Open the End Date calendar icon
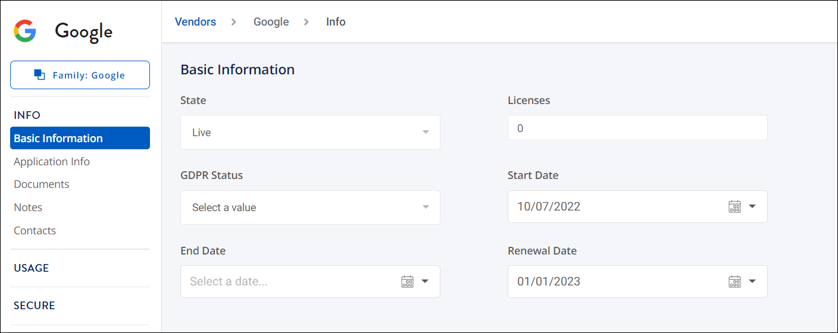The height and width of the screenshot is (333, 838). [x=407, y=281]
